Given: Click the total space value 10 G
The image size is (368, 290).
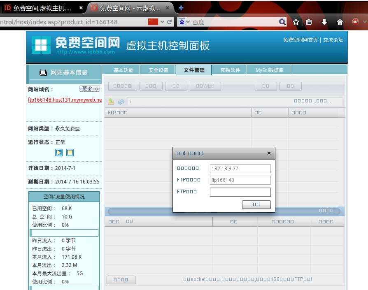Looking at the screenshot, I should point(67,217).
